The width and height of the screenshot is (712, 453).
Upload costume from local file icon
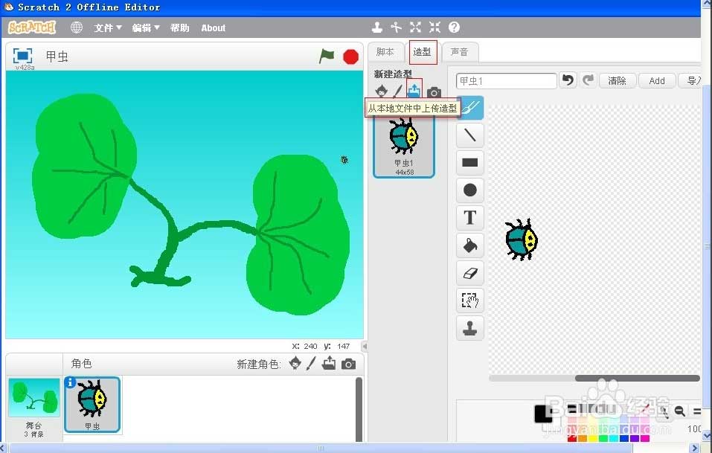(414, 90)
